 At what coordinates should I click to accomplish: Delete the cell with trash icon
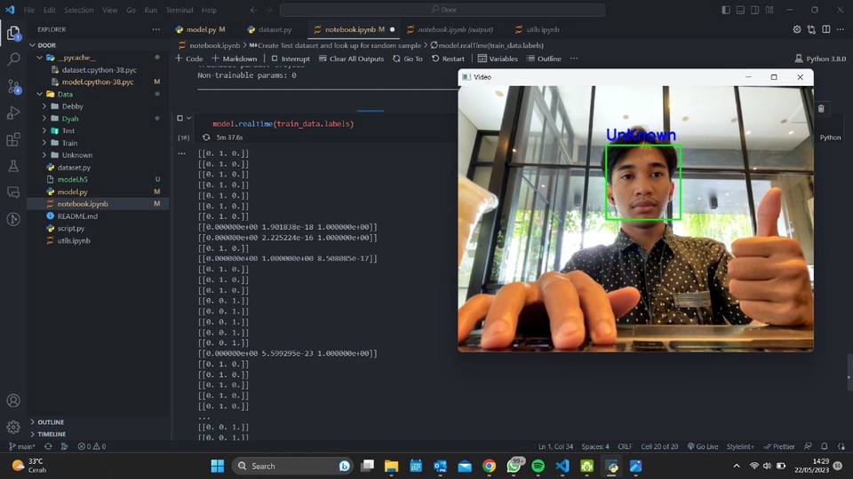click(x=821, y=108)
